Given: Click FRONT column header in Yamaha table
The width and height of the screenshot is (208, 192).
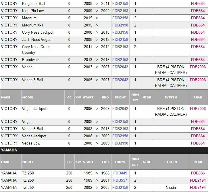Looking at the screenshot, I should click(x=120, y=162).
